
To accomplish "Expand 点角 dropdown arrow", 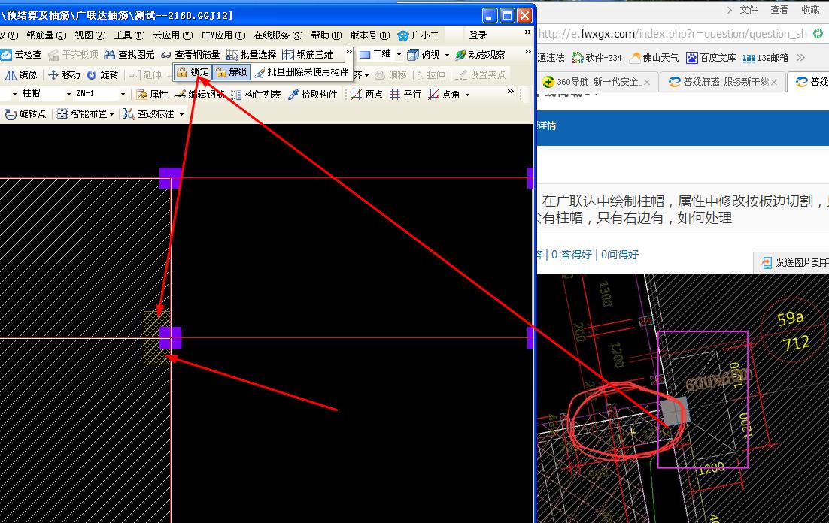I will [x=467, y=95].
